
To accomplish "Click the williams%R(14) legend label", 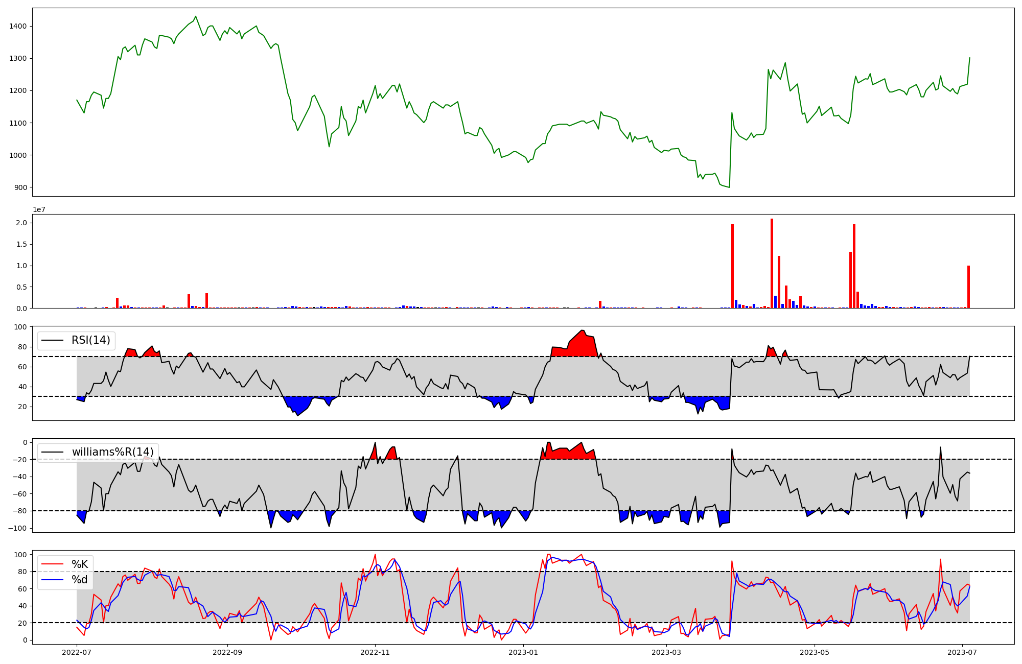I will tap(112, 452).
